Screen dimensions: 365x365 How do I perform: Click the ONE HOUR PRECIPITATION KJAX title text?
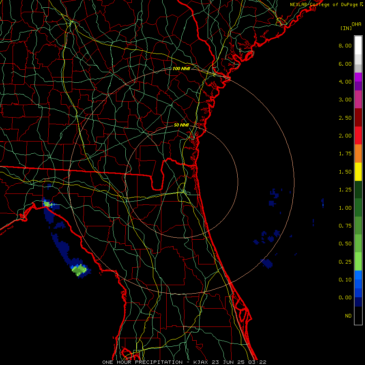point(184,362)
